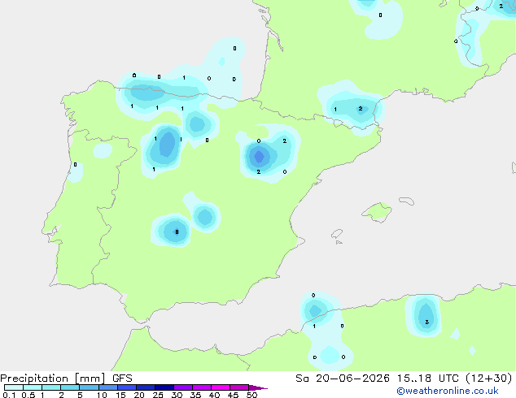Click the 'Sa 20-06-2026' date text
Viewport: 516px width, 398px height.
[343, 379]
